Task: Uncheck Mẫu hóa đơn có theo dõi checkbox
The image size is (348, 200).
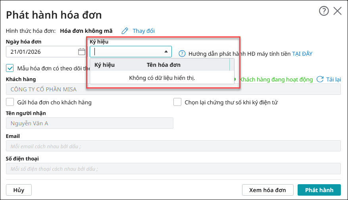Action: pos(11,68)
